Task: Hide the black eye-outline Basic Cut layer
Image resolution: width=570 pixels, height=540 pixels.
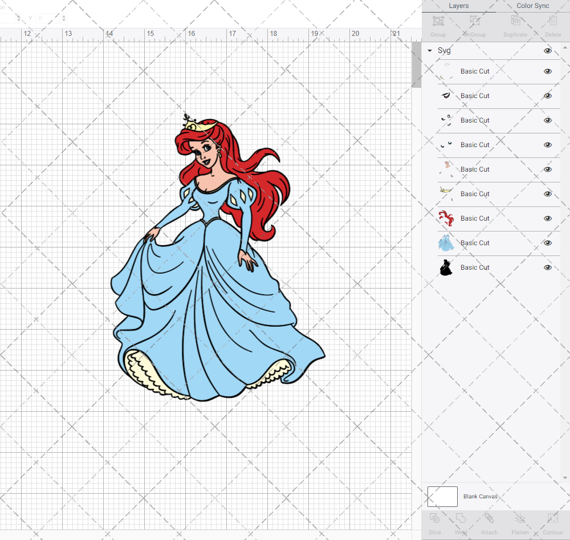Action: pyautogui.click(x=548, y=96)
